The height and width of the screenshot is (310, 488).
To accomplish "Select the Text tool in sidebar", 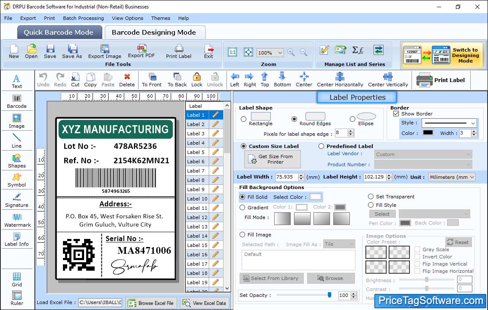I will [x=17, y=82].
